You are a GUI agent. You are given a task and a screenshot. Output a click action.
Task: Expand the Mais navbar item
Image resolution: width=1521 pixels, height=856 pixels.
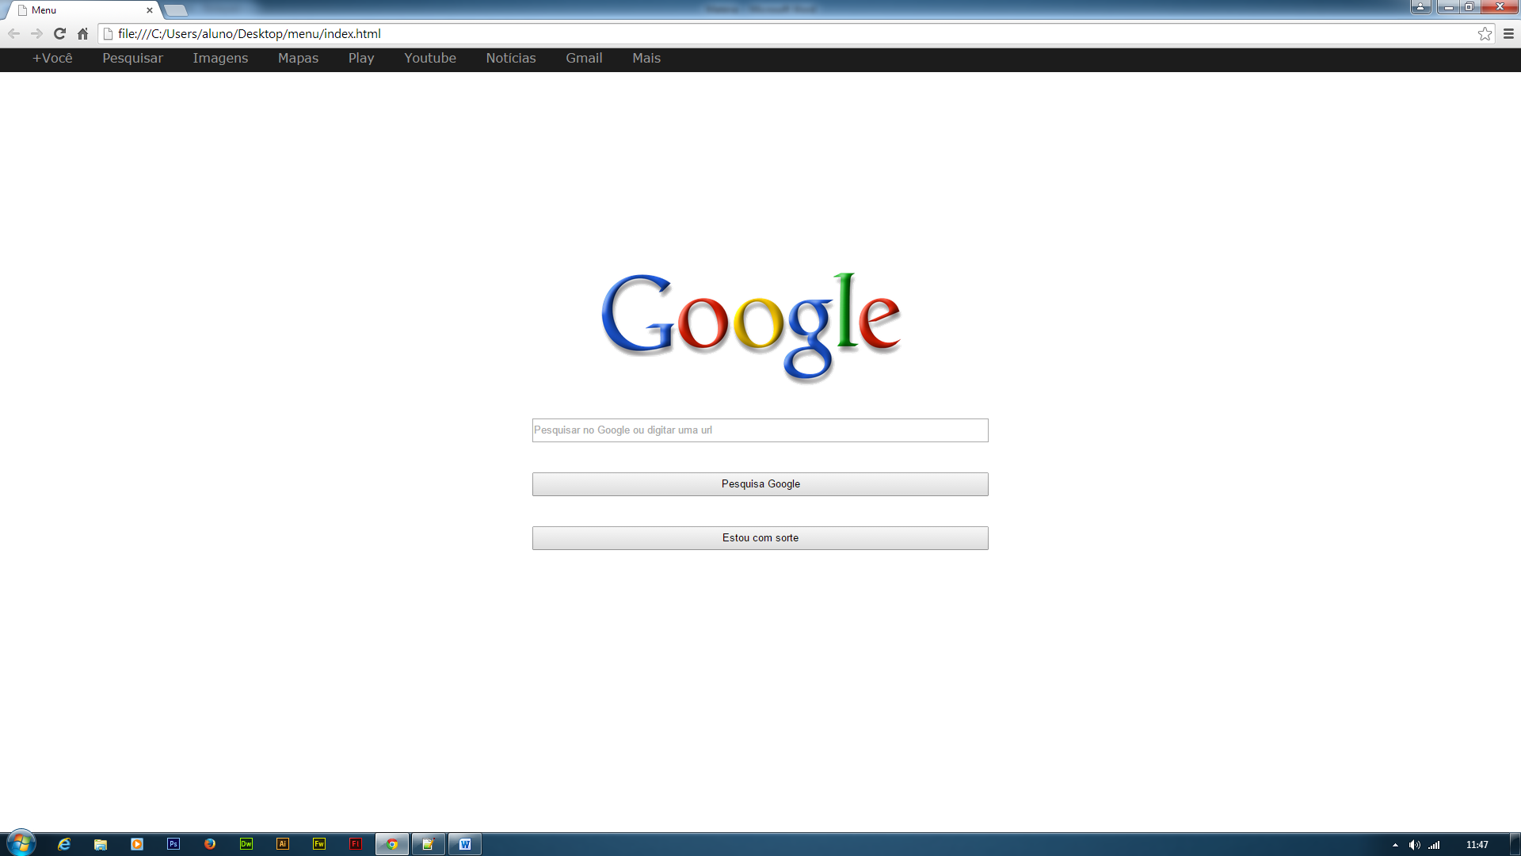pyautogui.click(x=646, y=58)
